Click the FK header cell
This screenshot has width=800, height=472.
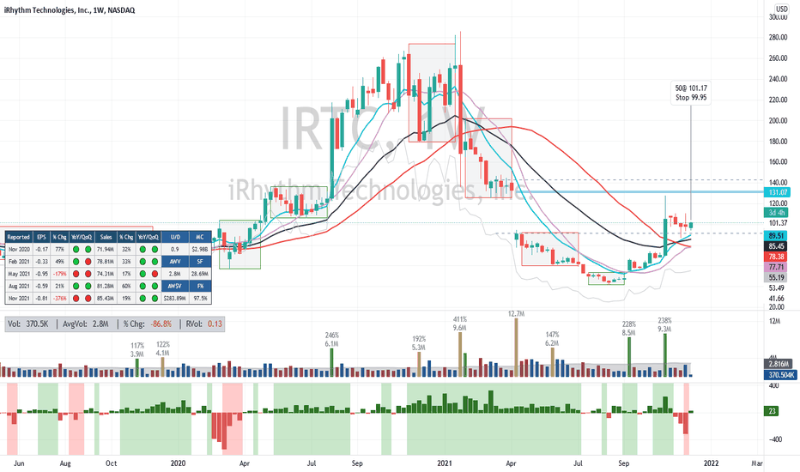[x=200, y=286]
